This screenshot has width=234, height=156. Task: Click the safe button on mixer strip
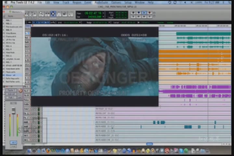pyautogui.click(x=19, y=97)
